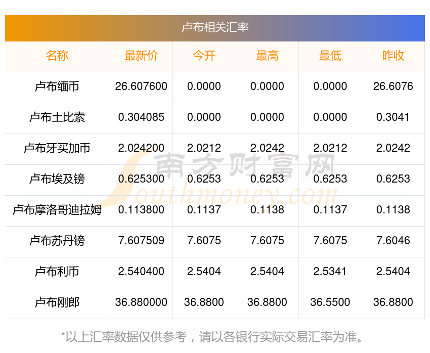The height and width of the screenshot is (353, 430).
Task: Click 最低 value 2.0212 for 卢布牙买加币
Action: coord(330,148)
